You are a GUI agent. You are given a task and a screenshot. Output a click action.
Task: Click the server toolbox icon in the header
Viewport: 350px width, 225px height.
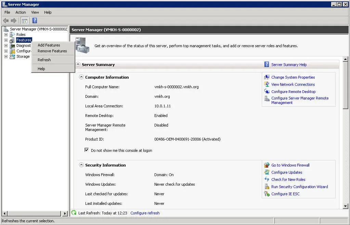[x=82, y=45]
